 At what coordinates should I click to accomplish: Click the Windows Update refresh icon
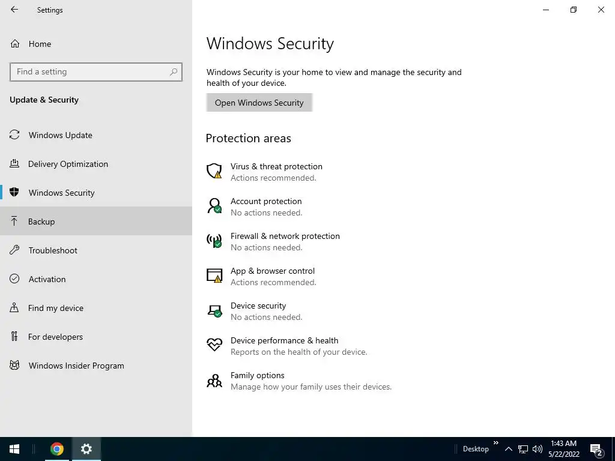coord(14,135)
